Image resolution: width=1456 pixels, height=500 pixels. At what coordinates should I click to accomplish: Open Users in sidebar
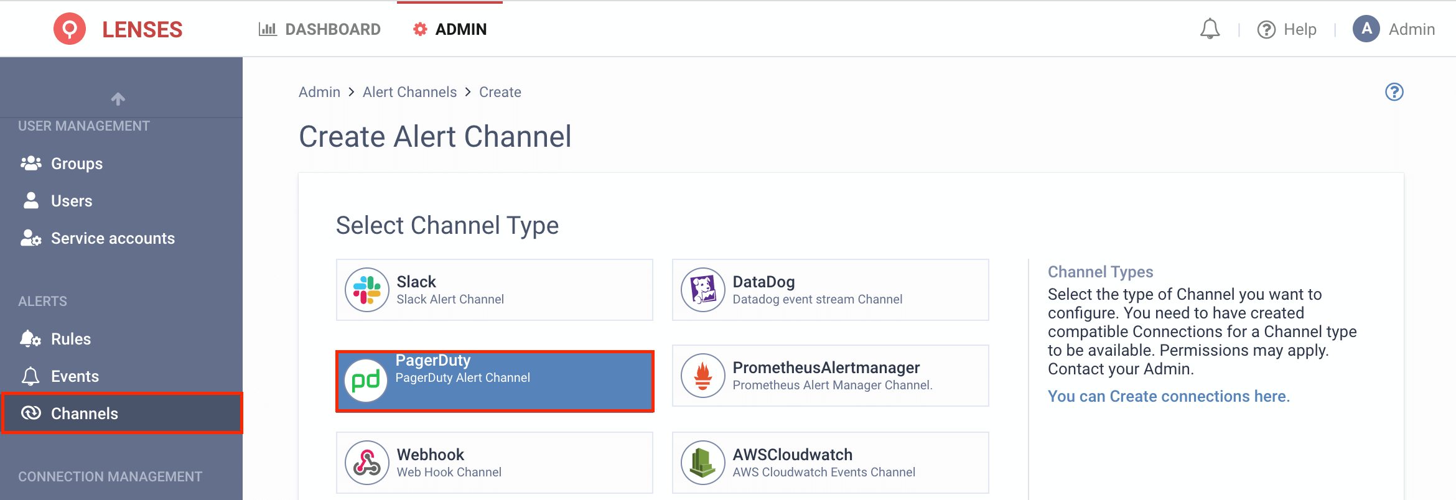(x=121, y=201)
